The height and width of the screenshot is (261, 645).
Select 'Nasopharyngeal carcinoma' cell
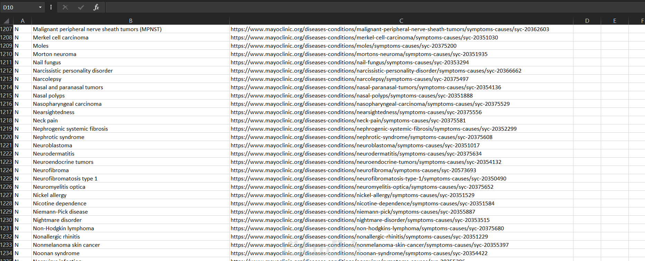click(x=130, y=104)
